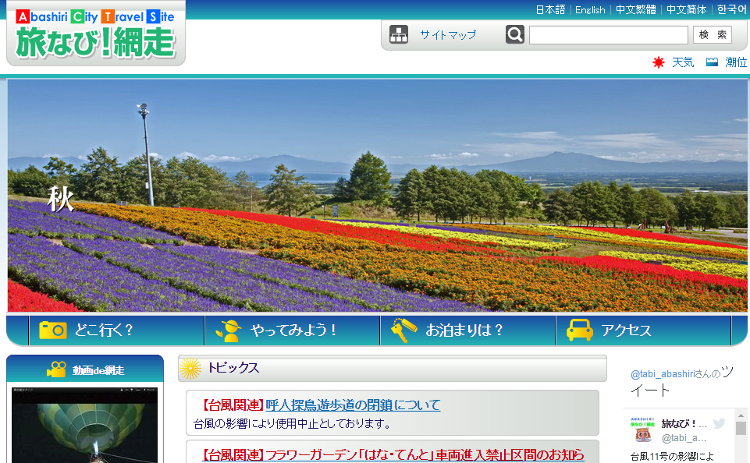
Task: Open the アクセス menu item
Action: click(643, 330)
